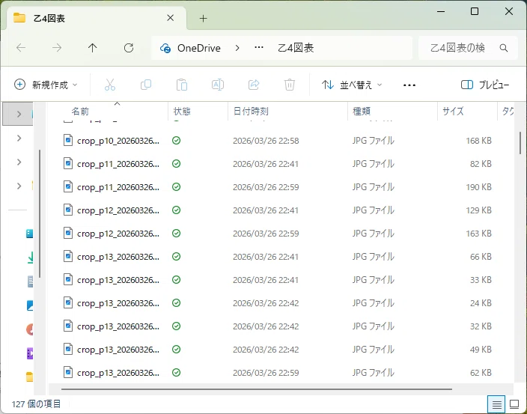Go back with the left arrow button
The width and height of the screenshot is (527, 414).
click(x=21, y=48)
